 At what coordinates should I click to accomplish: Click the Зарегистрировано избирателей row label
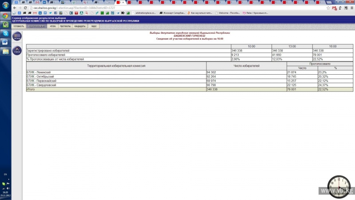[48, 51]
